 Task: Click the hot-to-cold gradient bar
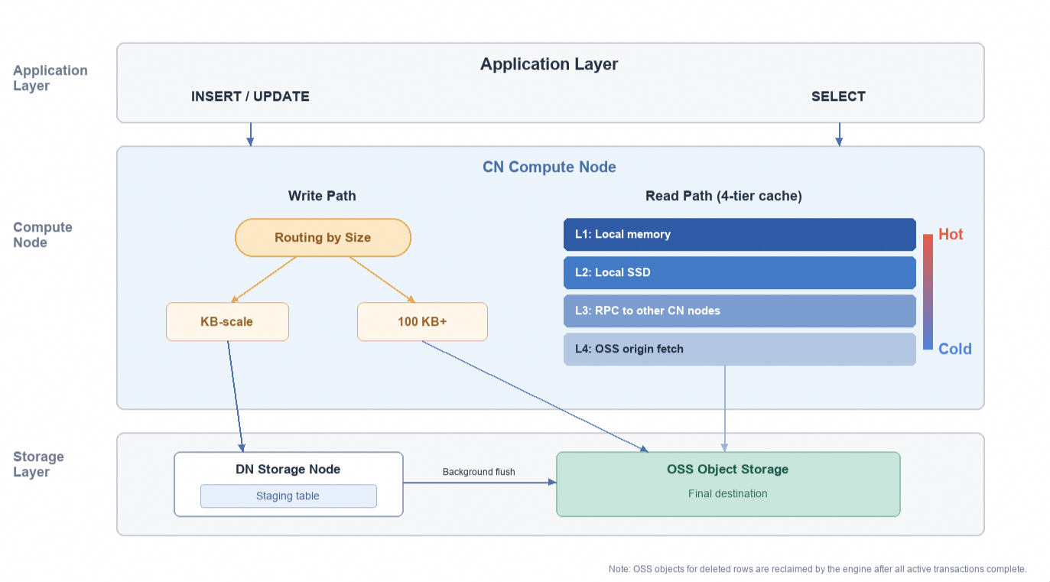pos(928,291)
